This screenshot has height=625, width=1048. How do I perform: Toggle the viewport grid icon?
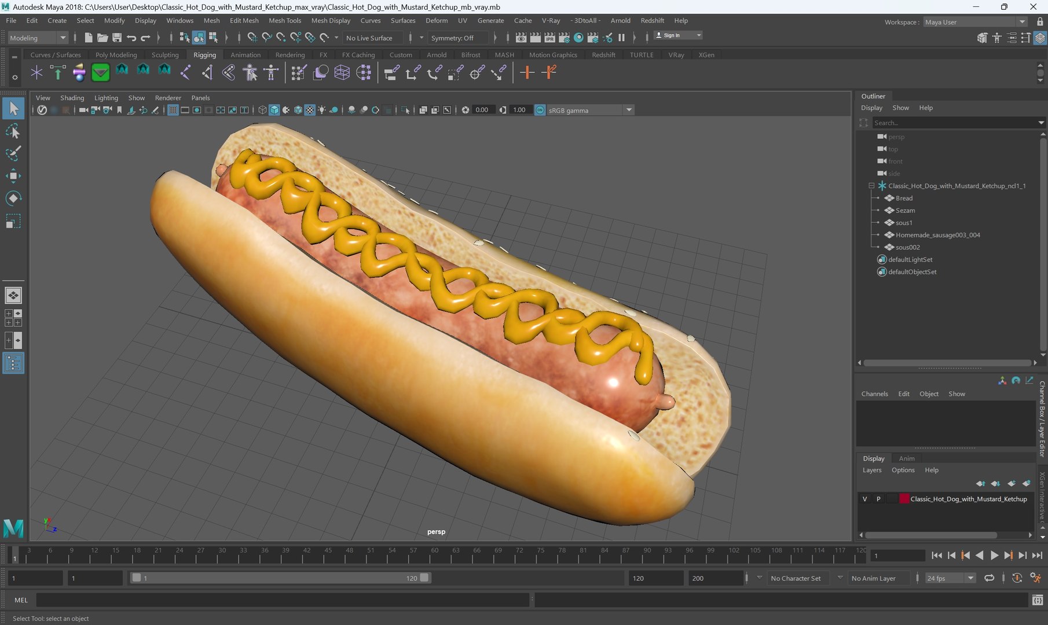173,110
